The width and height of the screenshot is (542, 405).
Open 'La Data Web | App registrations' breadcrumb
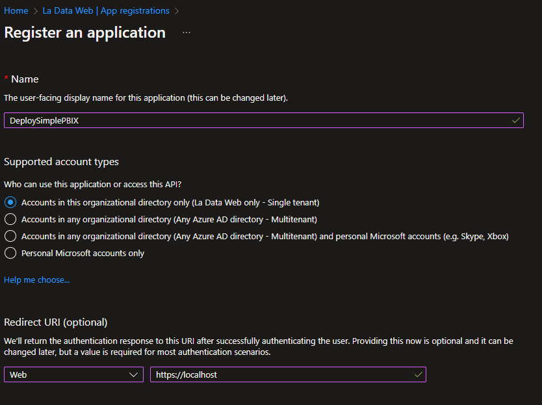tap(106, 10)
